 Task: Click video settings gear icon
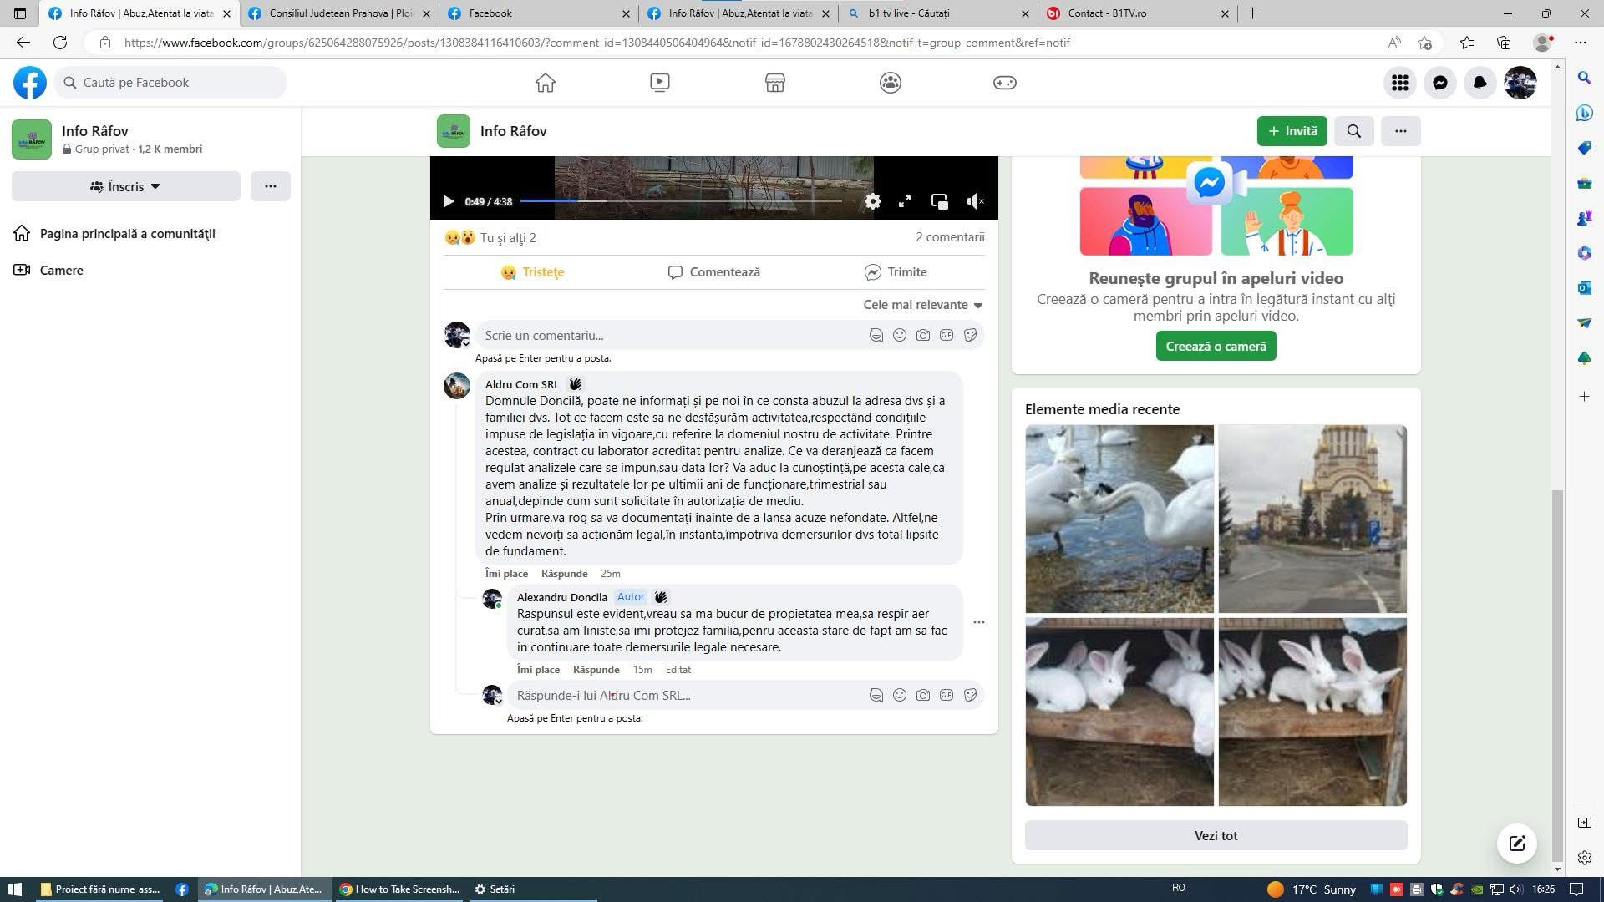(x=872, y=201)
